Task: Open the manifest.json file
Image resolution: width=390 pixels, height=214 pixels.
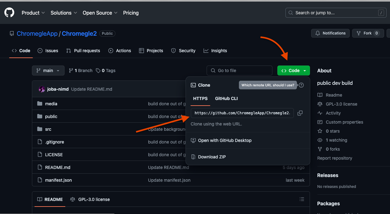Action: pyautogui.click(x=58, y=180)
